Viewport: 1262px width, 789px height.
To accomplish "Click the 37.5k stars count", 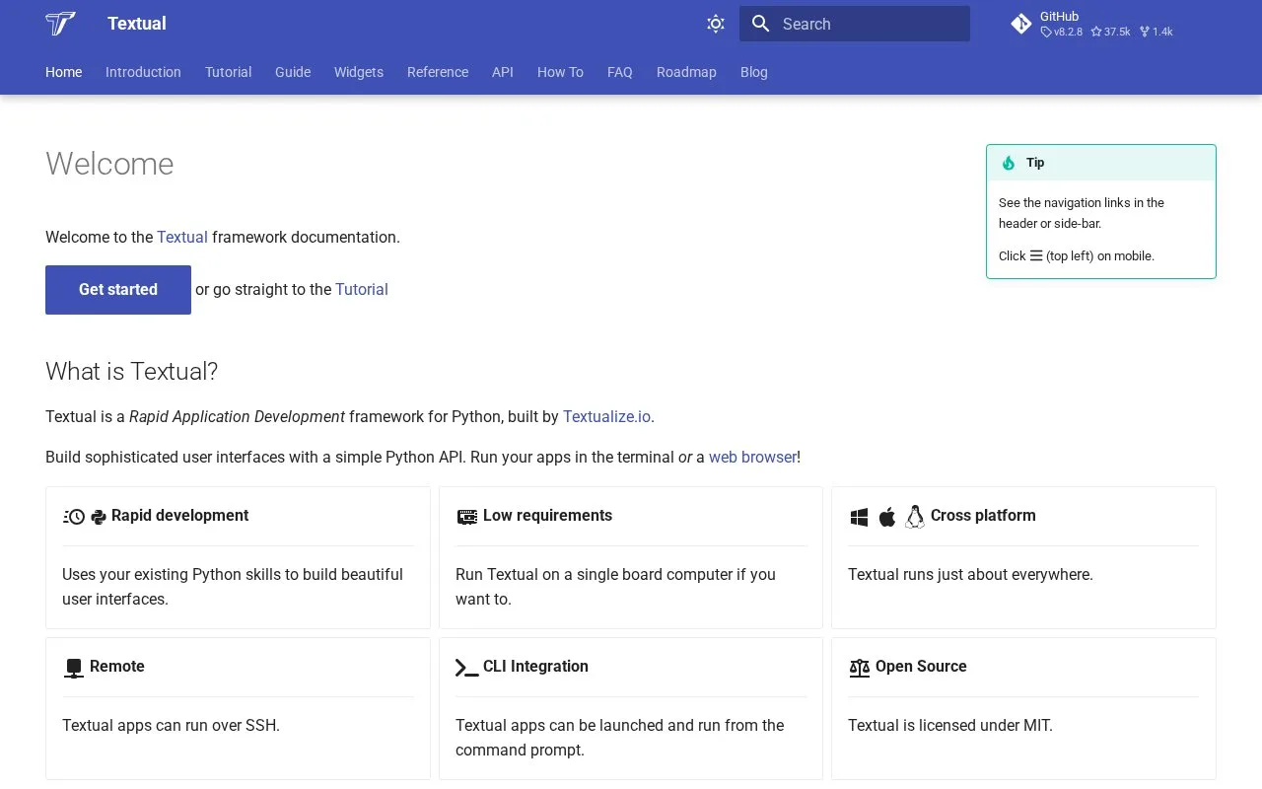I will (1110, 32).
